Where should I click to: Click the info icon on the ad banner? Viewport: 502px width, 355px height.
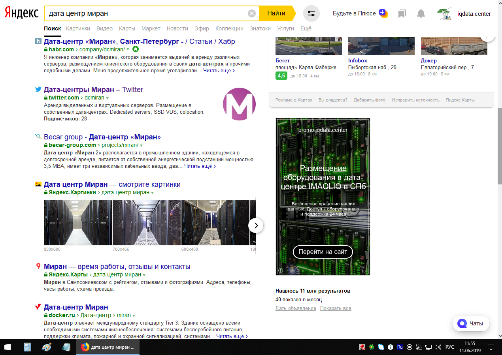(281, 270)
